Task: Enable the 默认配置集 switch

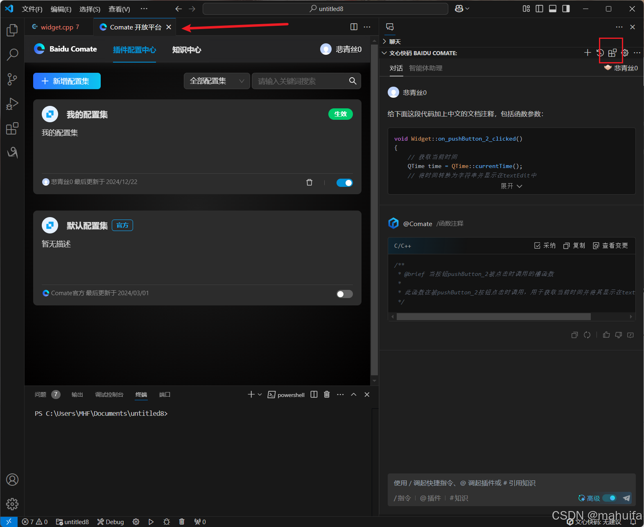Action: [345, 294]
